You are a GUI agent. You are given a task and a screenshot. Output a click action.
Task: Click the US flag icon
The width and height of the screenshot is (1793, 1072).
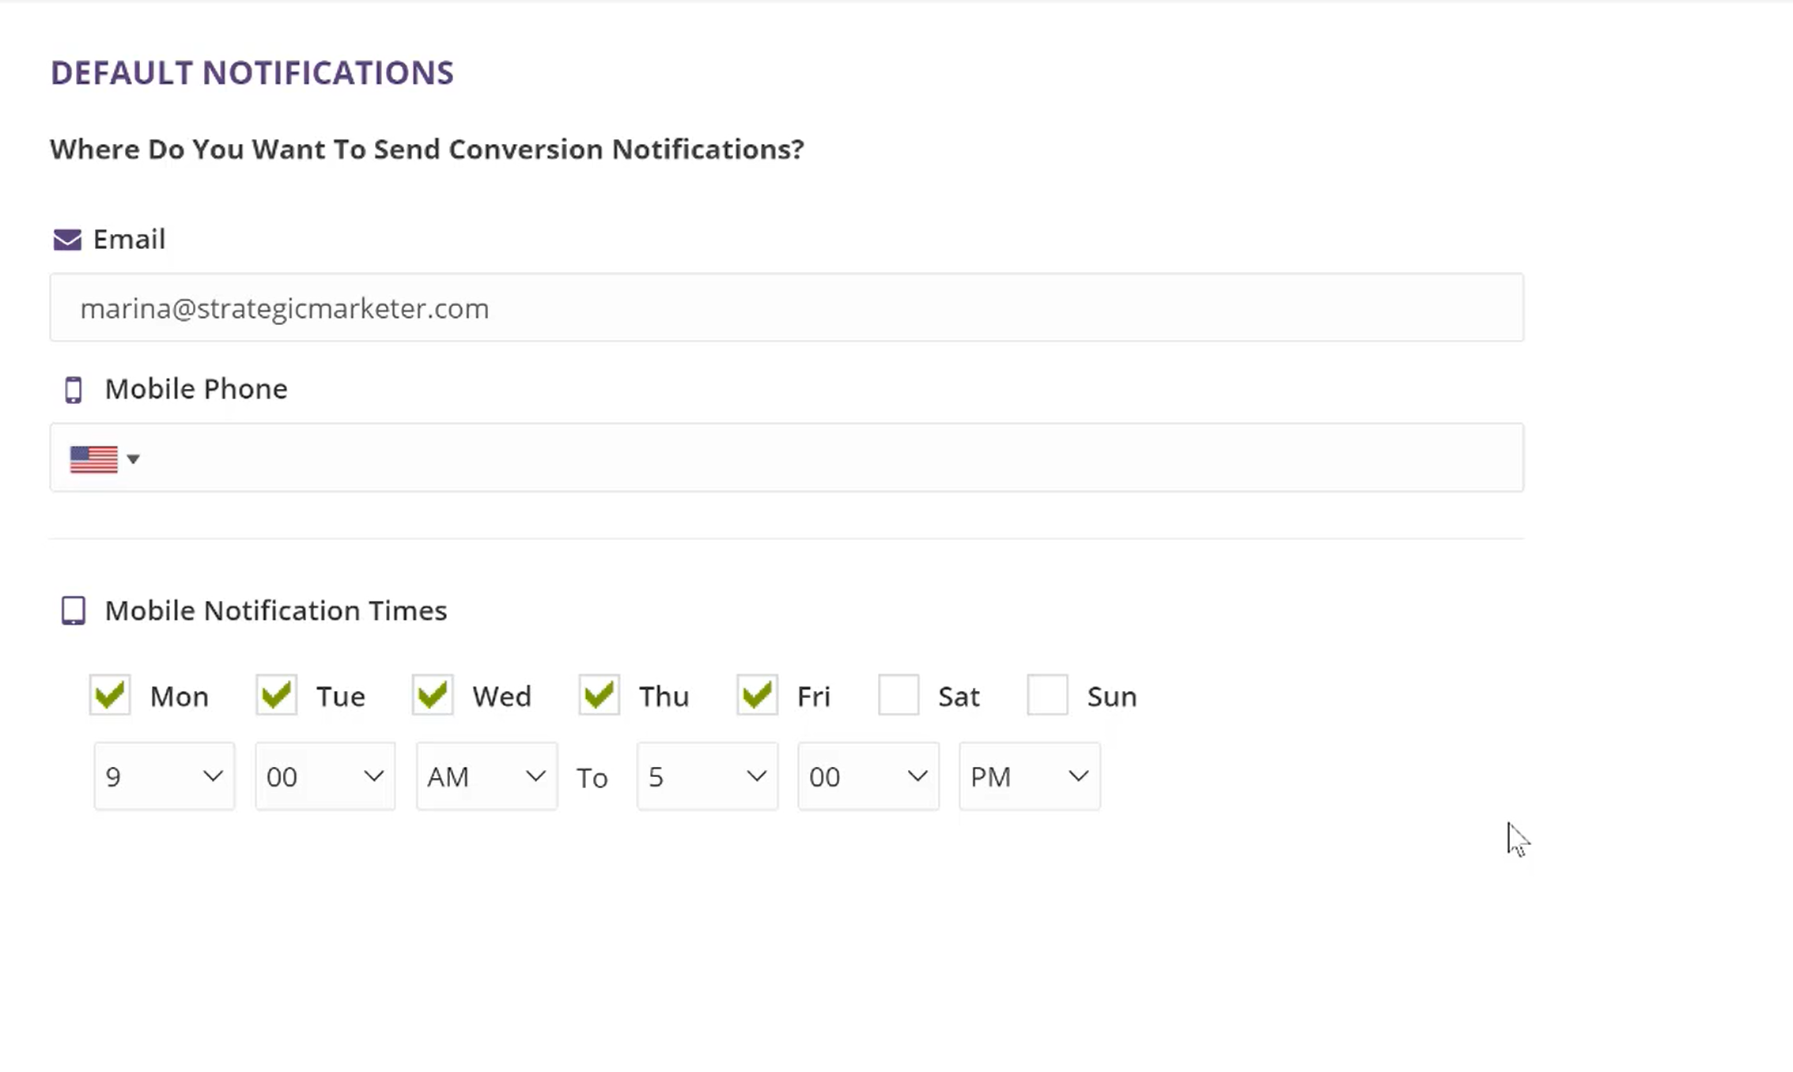(93, 459)
